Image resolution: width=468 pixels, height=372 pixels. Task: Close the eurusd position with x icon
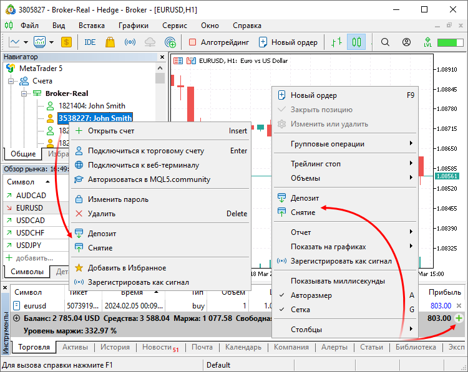point(459,305)
